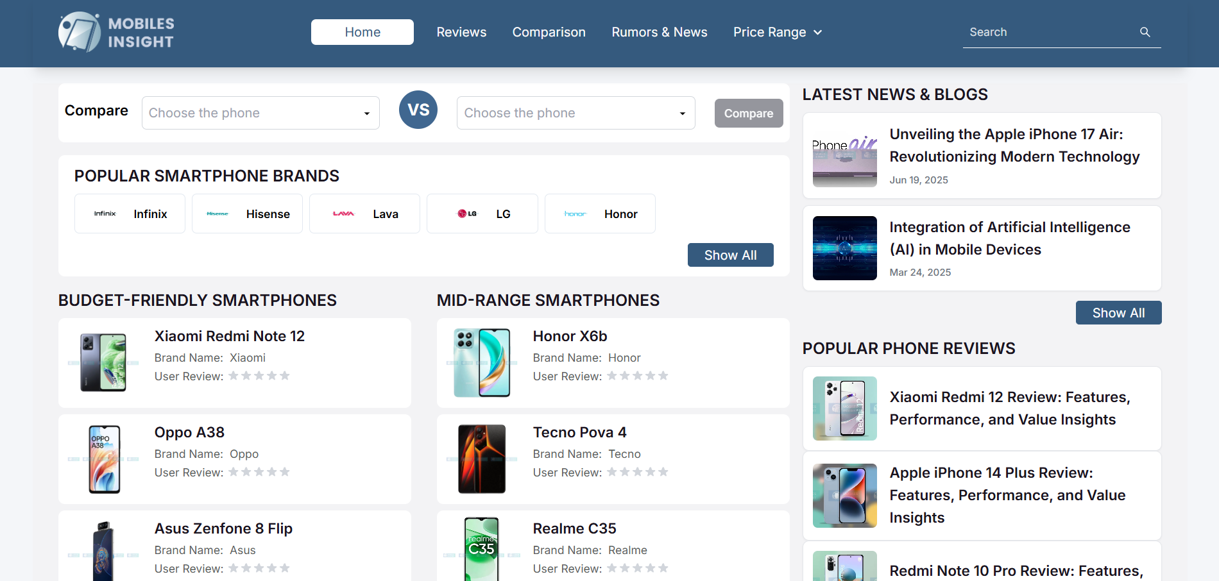Open the Reviews menu item
The image size is (1219, 581).
click(x=461, y=32)
